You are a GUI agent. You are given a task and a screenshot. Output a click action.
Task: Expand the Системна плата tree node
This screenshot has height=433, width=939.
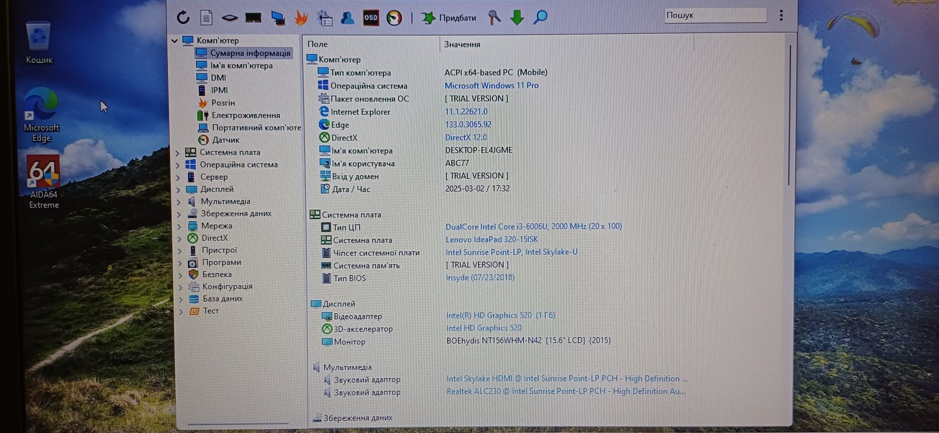click(x=177, y=153)
